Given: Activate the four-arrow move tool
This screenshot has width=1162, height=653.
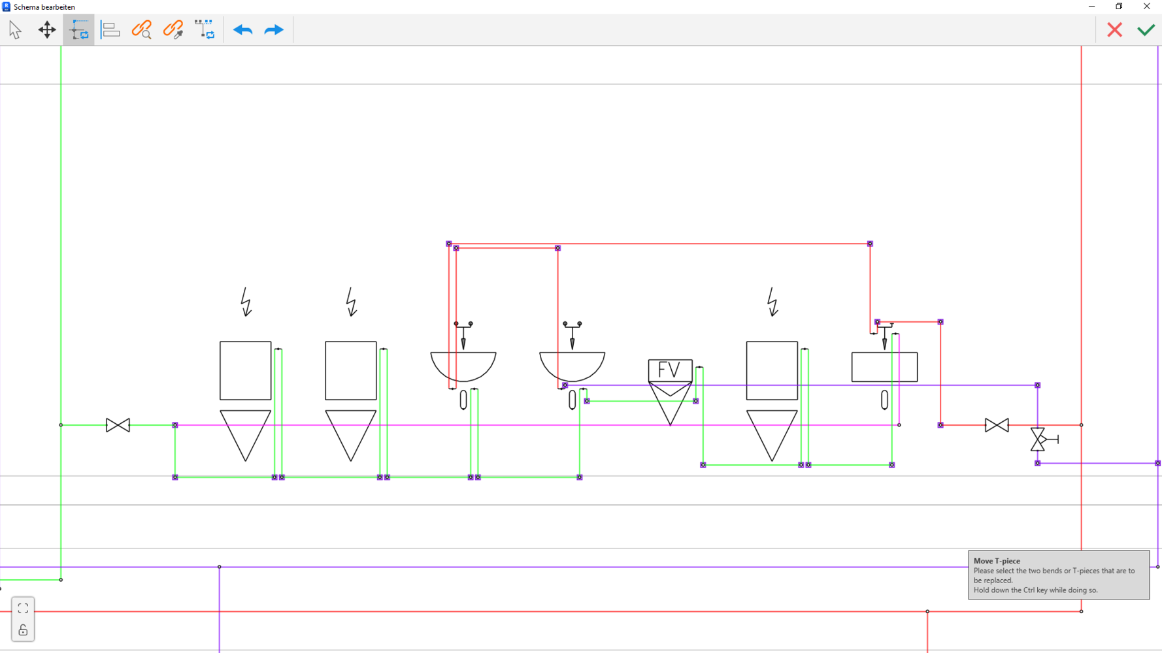Looking at the screenshot, I should click(x=47, y=30).
